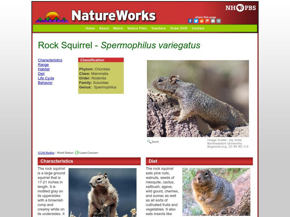
Task: Share page on Mix
Action: 207,21
